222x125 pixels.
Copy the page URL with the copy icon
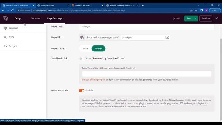(x=82, y=37)
